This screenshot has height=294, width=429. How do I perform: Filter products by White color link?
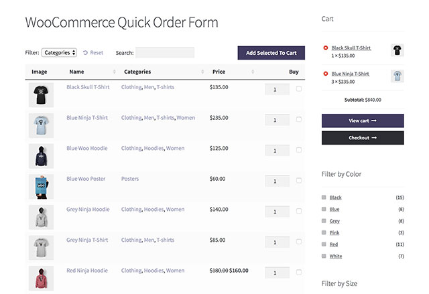click(x=336, y=256)
